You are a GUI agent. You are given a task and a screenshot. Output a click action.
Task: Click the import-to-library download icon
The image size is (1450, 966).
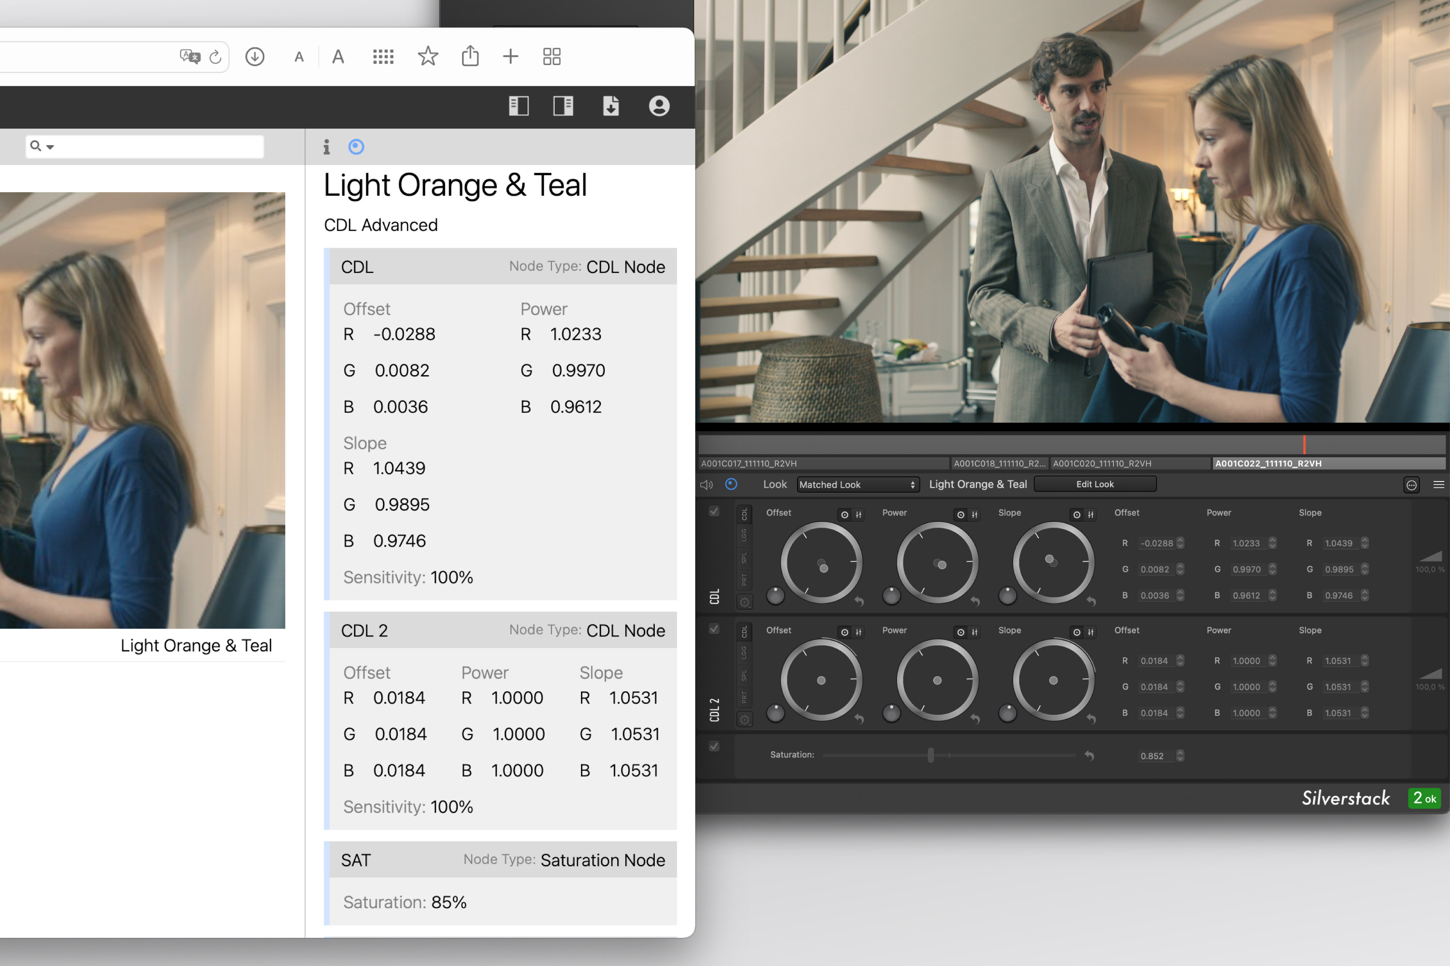tap(610, 106)
